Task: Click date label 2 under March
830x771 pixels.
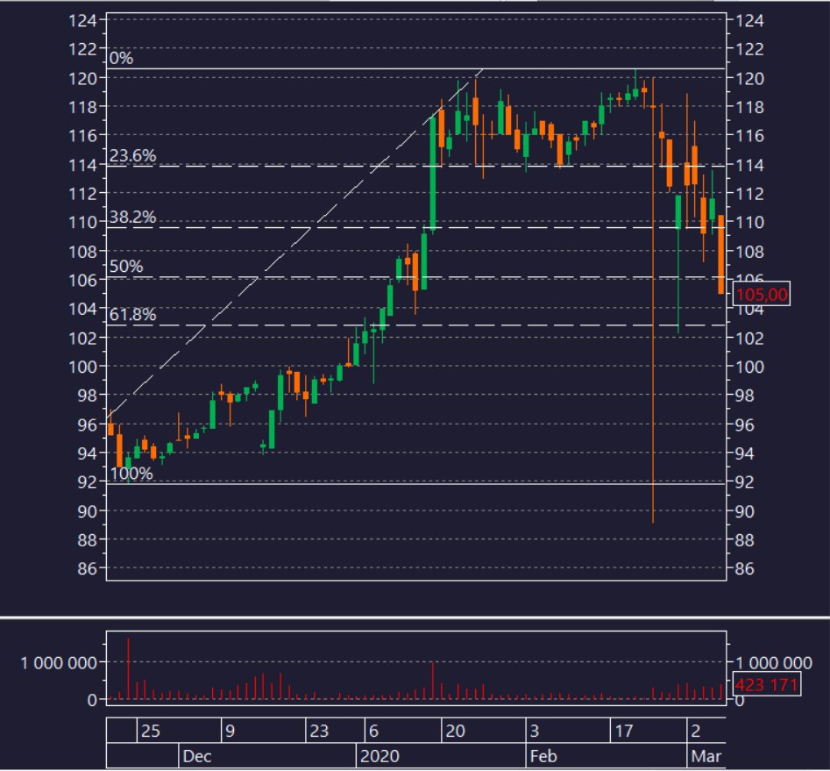Action: point(696,732)
